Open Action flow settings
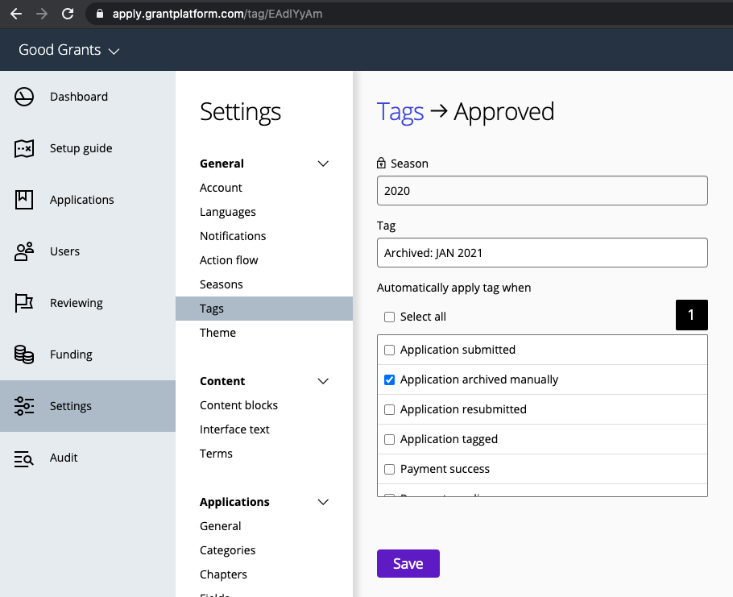 pyautogui.click(x=229, y=260)
